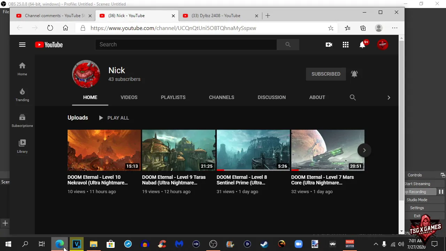
Task: Open the notifications bell in header
Action: click(x=362, y=45)
